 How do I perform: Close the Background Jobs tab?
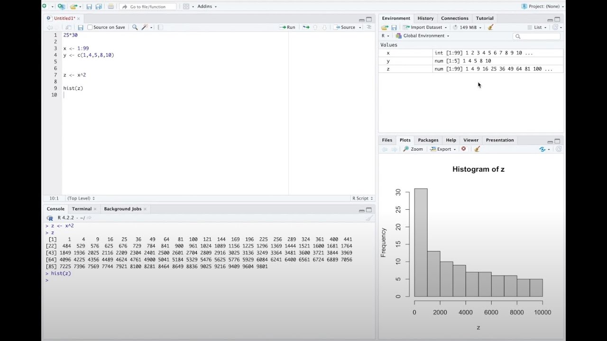145,209
